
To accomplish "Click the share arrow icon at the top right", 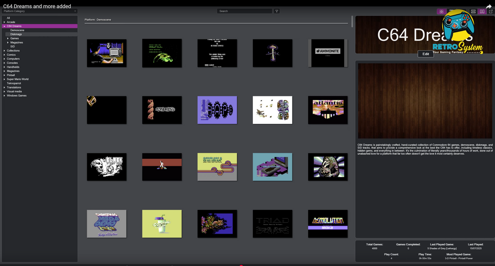I will coord(489,6).
